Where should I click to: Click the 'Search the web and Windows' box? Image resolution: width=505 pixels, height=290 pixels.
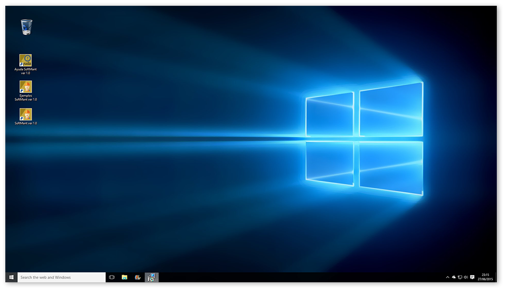61,277
